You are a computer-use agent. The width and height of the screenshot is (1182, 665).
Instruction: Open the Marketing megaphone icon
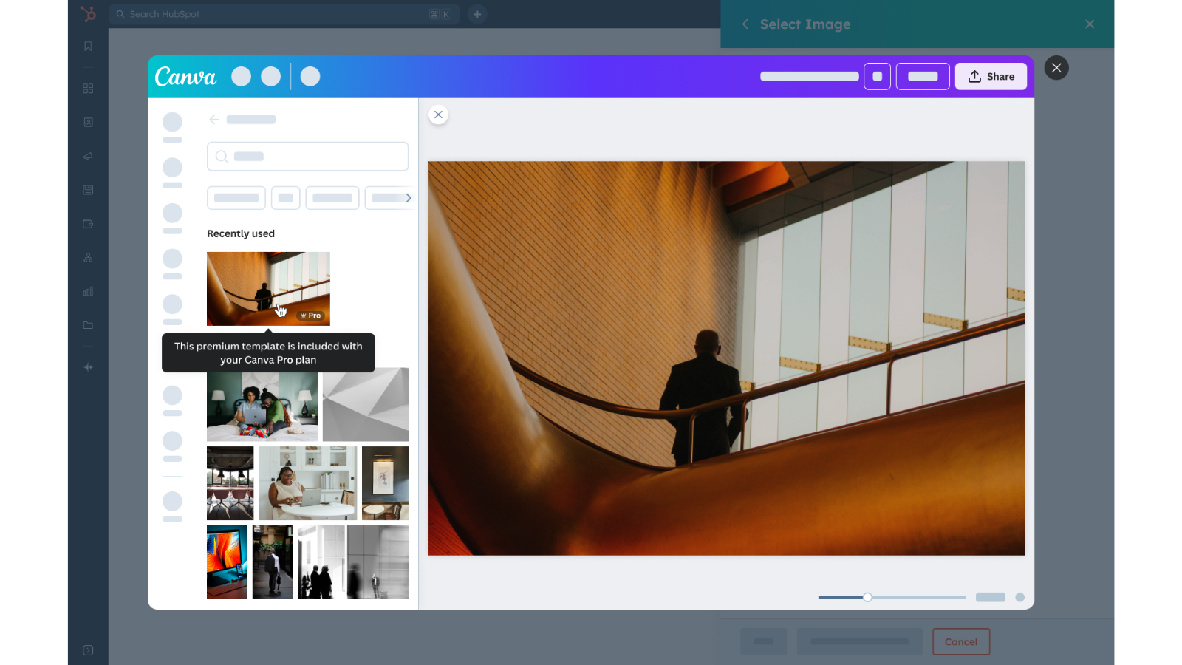(88, 156)
